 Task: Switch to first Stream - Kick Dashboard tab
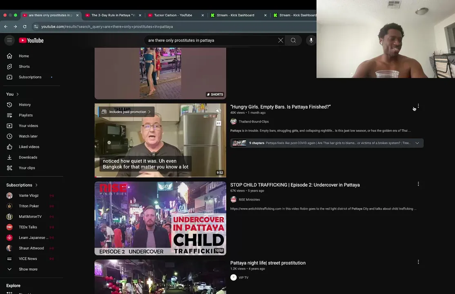coord(236,15)
